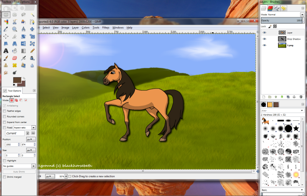Open Position unit px dropdown
This screenshot has width=307, height=196.
point(31,140)
